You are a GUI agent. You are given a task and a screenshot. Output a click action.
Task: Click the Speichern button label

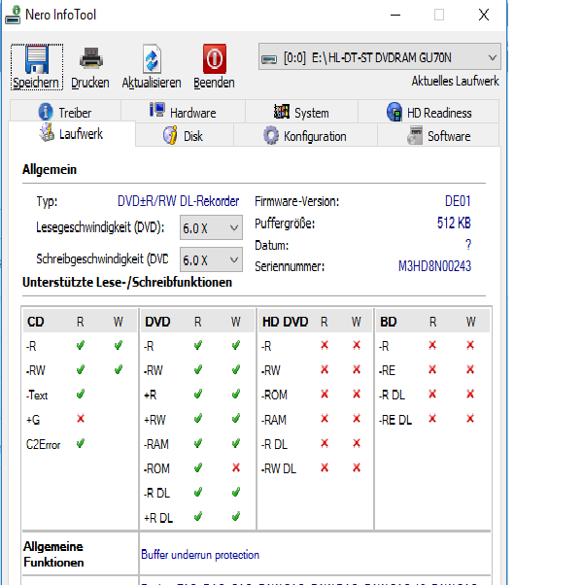[x=36, y=83]
